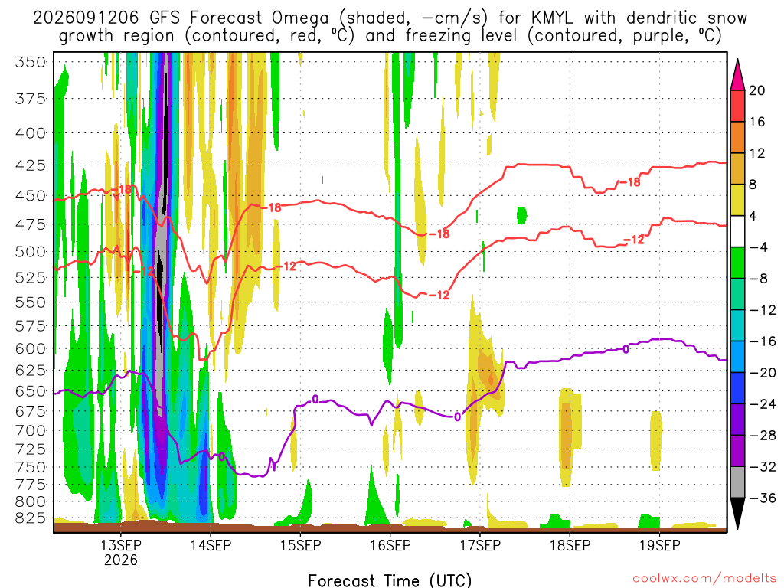Click the pink arrow atop the colorbar
784x588 pixels.
(737, 74)
